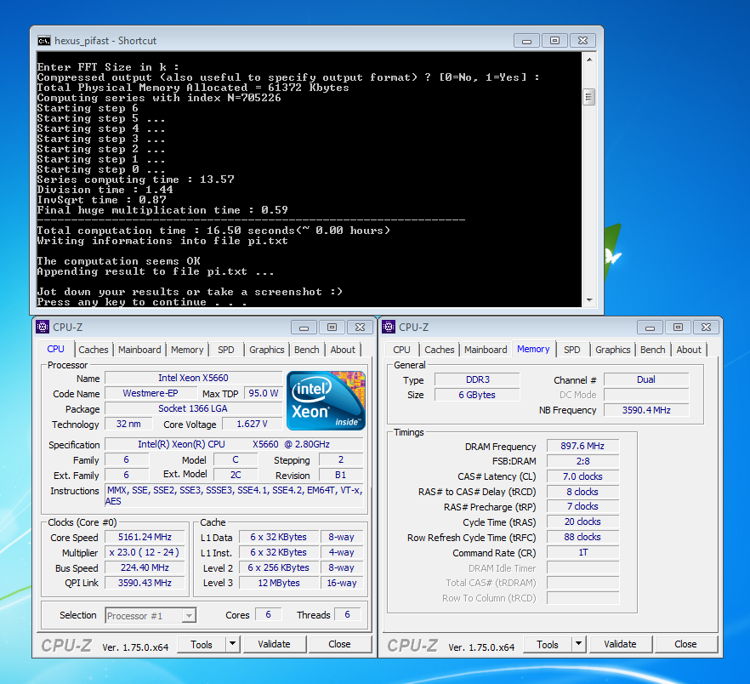The image size is (750, 684).
Task: Click Cores count value field
Action: (x=269, y=614)
